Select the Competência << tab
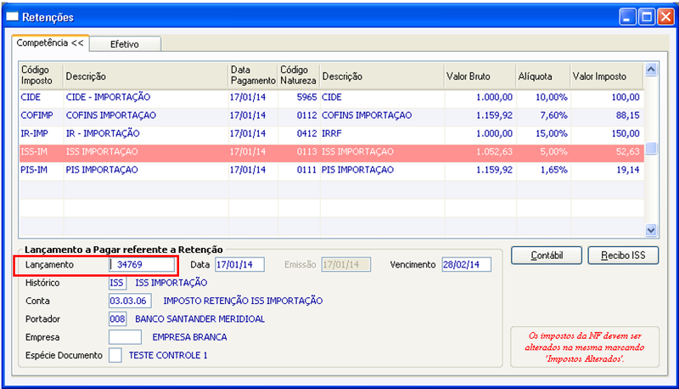Viewport: 679px width, 389px height. pos(50,42)
